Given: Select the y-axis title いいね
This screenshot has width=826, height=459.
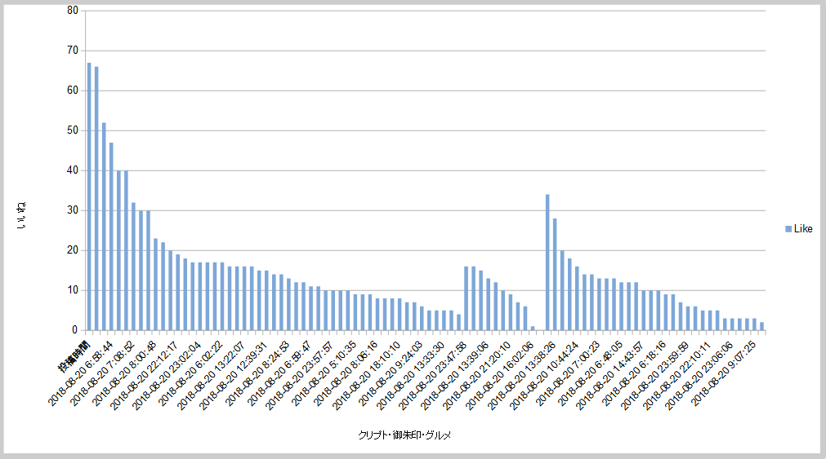Looking at the screenshot, I should tap(21, 214).
